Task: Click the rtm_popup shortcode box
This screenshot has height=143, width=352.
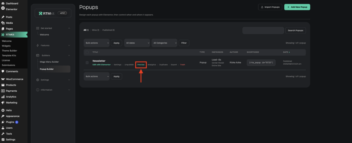Action: click(261, 63)
